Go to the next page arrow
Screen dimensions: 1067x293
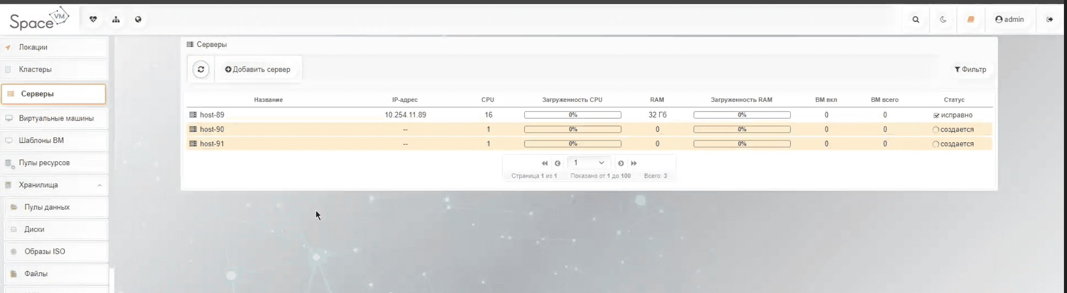click(620, 163)
